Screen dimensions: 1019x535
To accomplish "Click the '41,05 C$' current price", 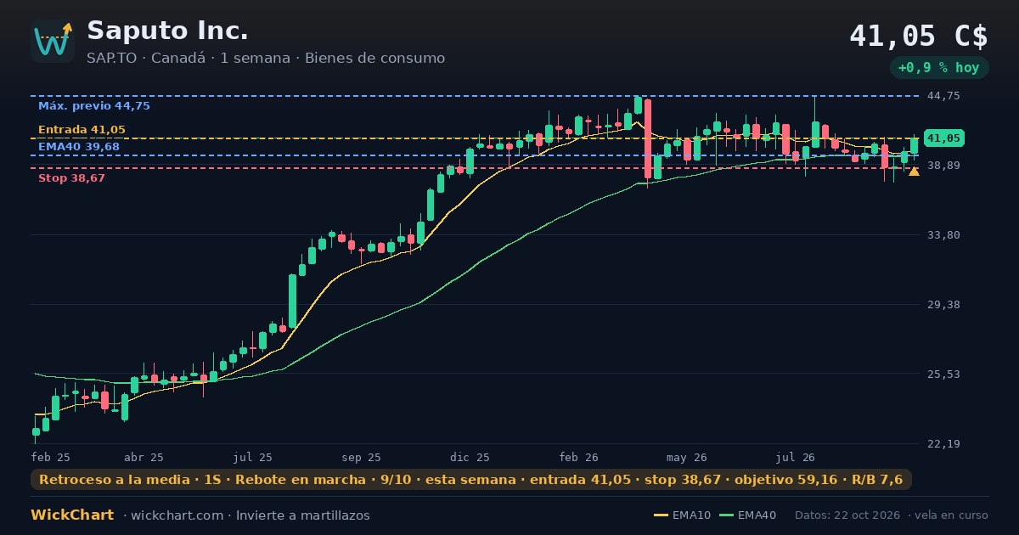I will tap(919, 36).
